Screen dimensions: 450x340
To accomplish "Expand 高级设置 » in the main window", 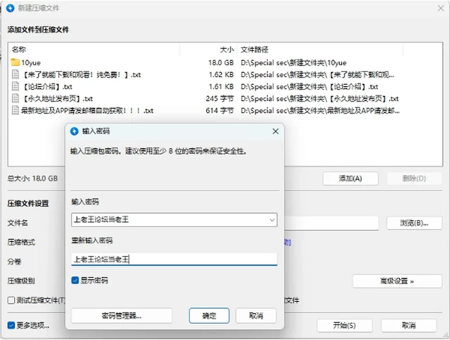I will pyautogui.click(x=397, y=281).
